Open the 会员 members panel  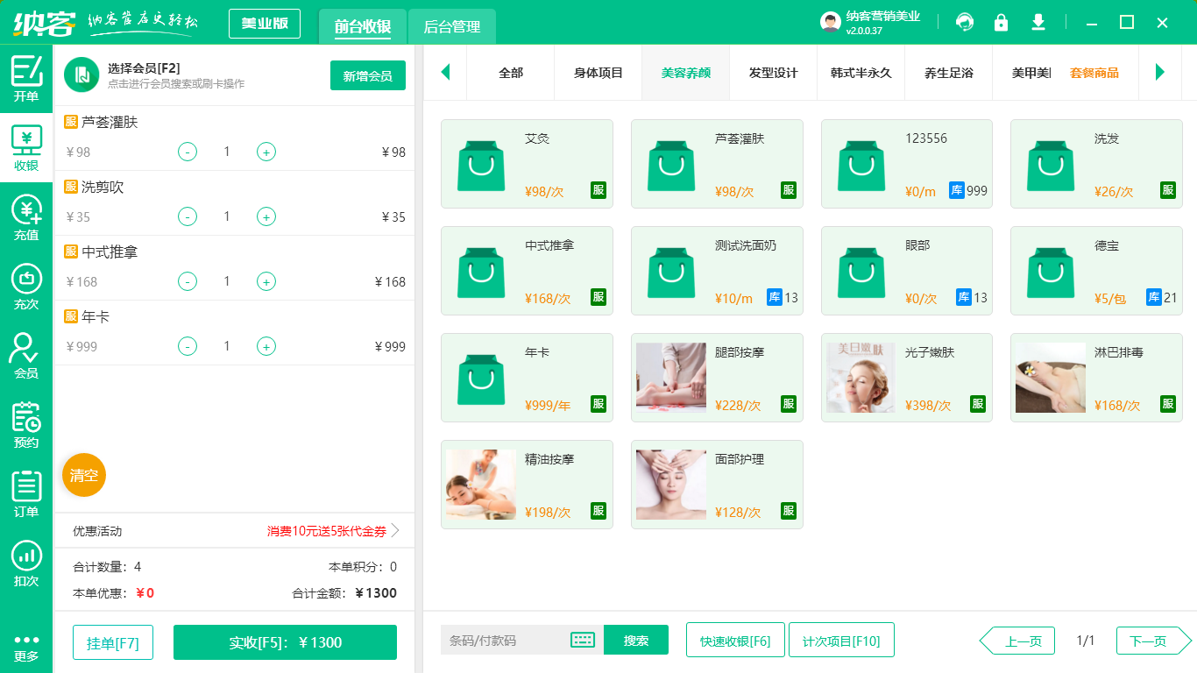(25, 359)
